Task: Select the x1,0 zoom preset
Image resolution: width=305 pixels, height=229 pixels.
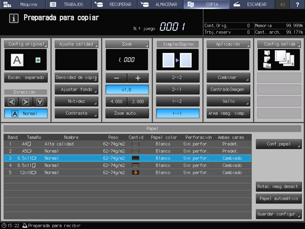Action: pyautogui.click(x=127, y=90)
